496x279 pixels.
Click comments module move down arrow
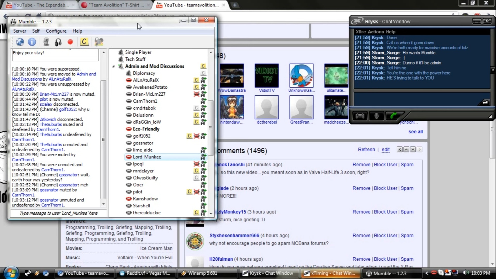[413, 150]
